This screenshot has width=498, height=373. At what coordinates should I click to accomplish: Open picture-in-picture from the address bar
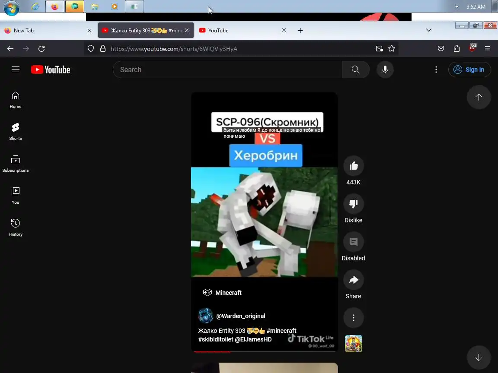(x=379, y=48)
